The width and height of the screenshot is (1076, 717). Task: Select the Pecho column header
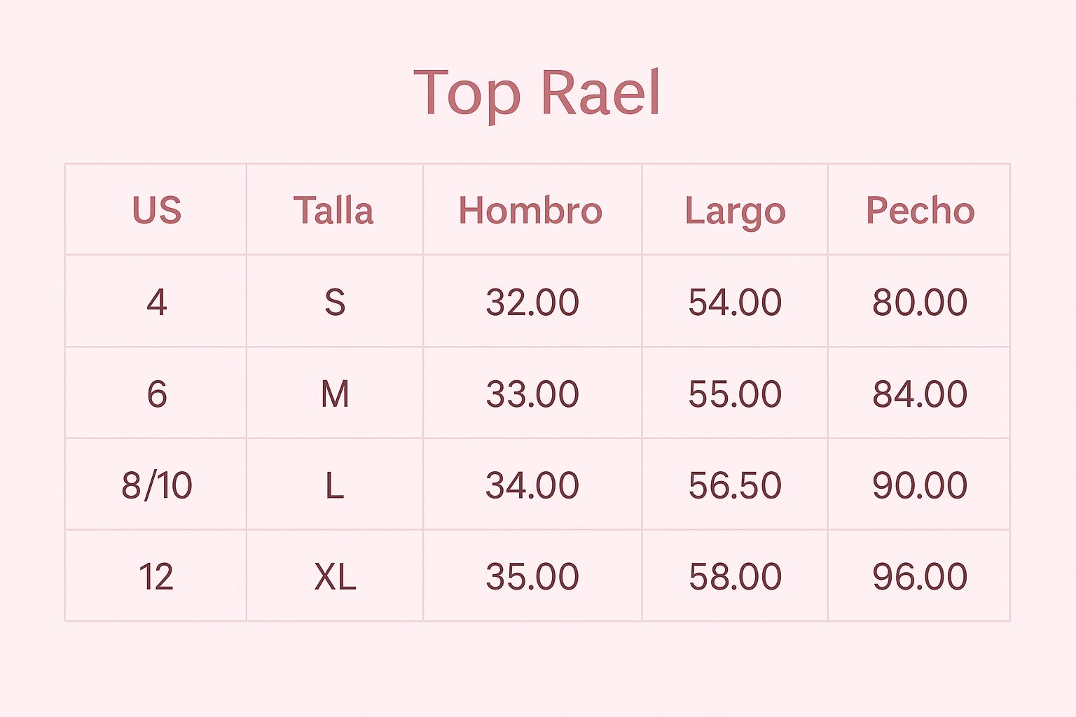point(920,210)
